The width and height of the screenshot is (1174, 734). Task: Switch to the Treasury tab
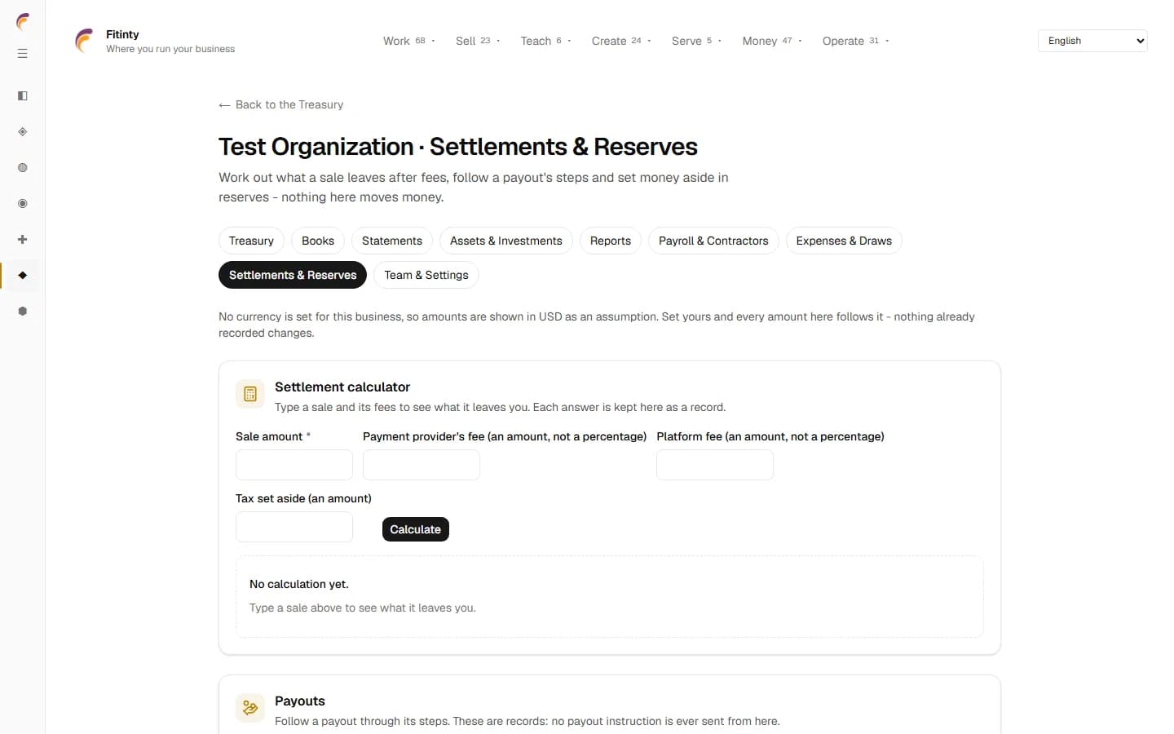point(251,241)
